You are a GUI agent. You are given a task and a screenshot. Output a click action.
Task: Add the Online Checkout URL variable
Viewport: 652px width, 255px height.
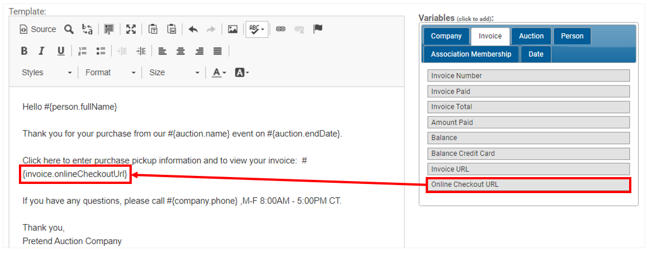pos(528,185)
